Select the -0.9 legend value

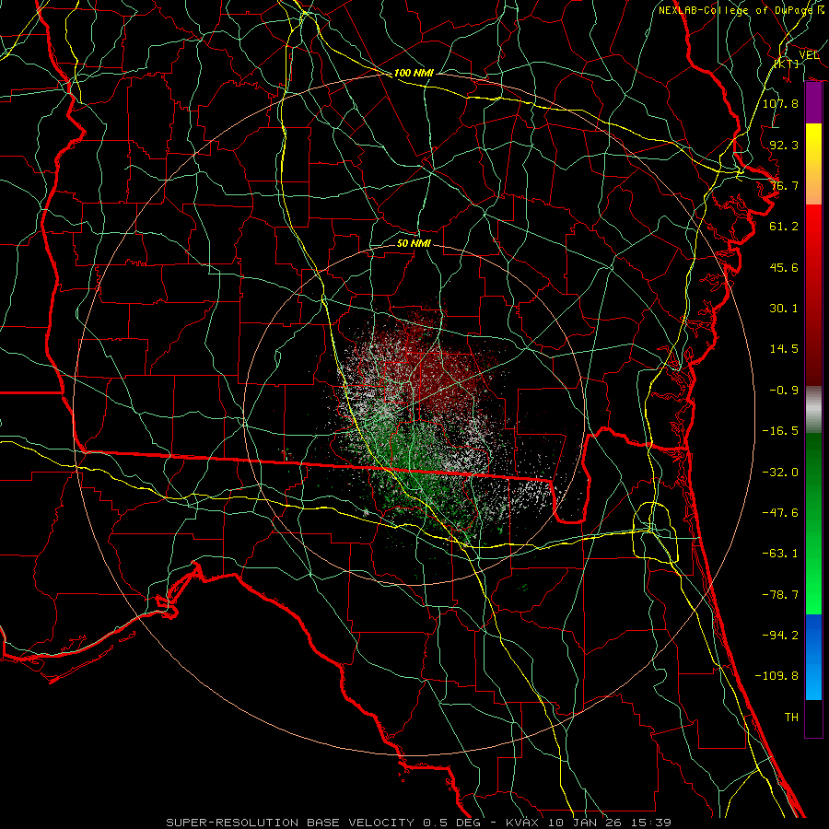point(784,391)
